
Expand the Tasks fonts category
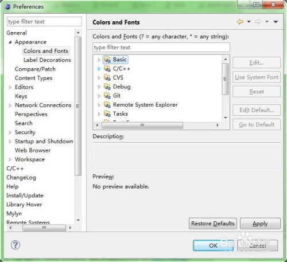click(x=99, y=114)
